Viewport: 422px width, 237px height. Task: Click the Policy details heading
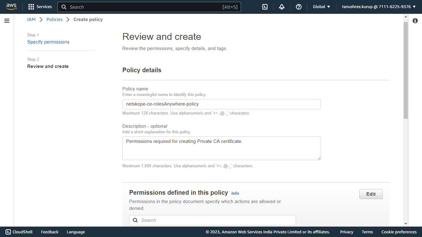[x=142, y=70]
